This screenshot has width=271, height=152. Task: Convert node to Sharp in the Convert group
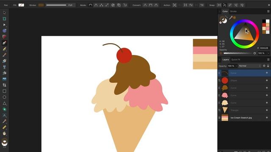[x=145, y=5]
